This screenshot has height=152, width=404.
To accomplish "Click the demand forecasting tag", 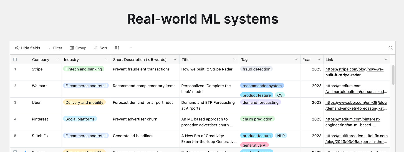I will (261, 102).
